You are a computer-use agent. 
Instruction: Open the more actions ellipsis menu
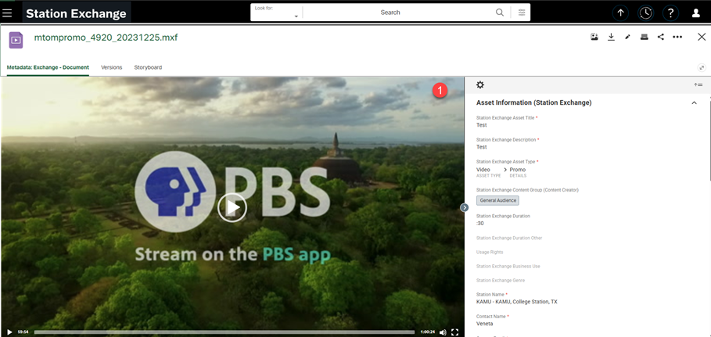(677, 38)
